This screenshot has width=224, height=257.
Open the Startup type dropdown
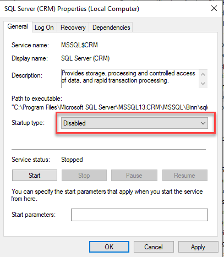134,123
